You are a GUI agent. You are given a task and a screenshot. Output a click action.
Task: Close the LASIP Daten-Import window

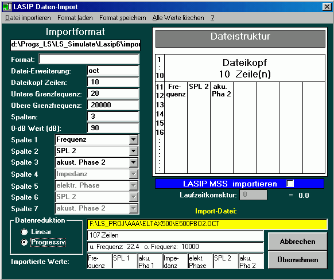click(327, 7)
